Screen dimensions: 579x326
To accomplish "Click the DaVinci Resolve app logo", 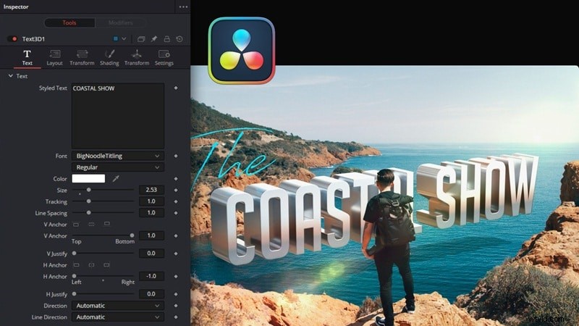I will 242,51.
